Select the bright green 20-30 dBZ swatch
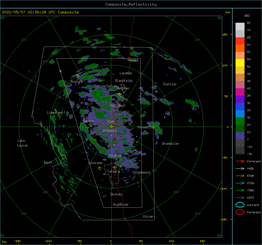This screenshot has height=245, width=262. tap(240, 121)
